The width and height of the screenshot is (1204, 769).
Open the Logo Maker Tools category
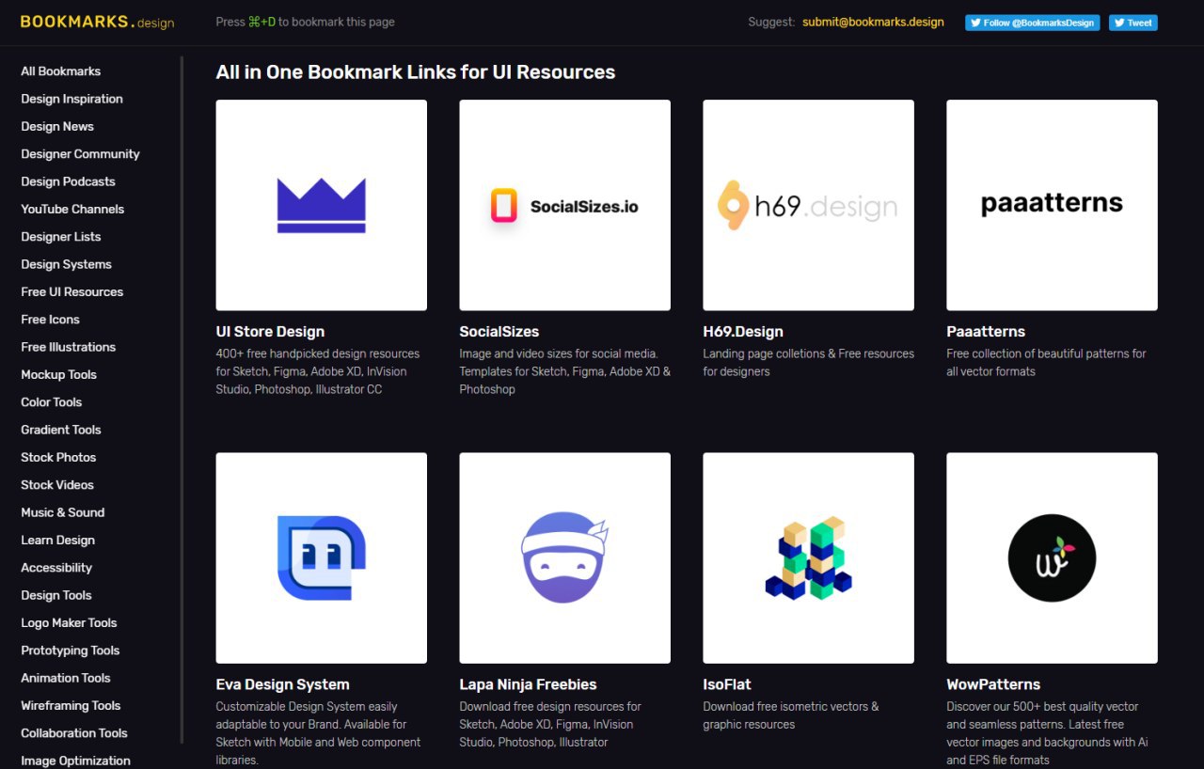point(69,622)
